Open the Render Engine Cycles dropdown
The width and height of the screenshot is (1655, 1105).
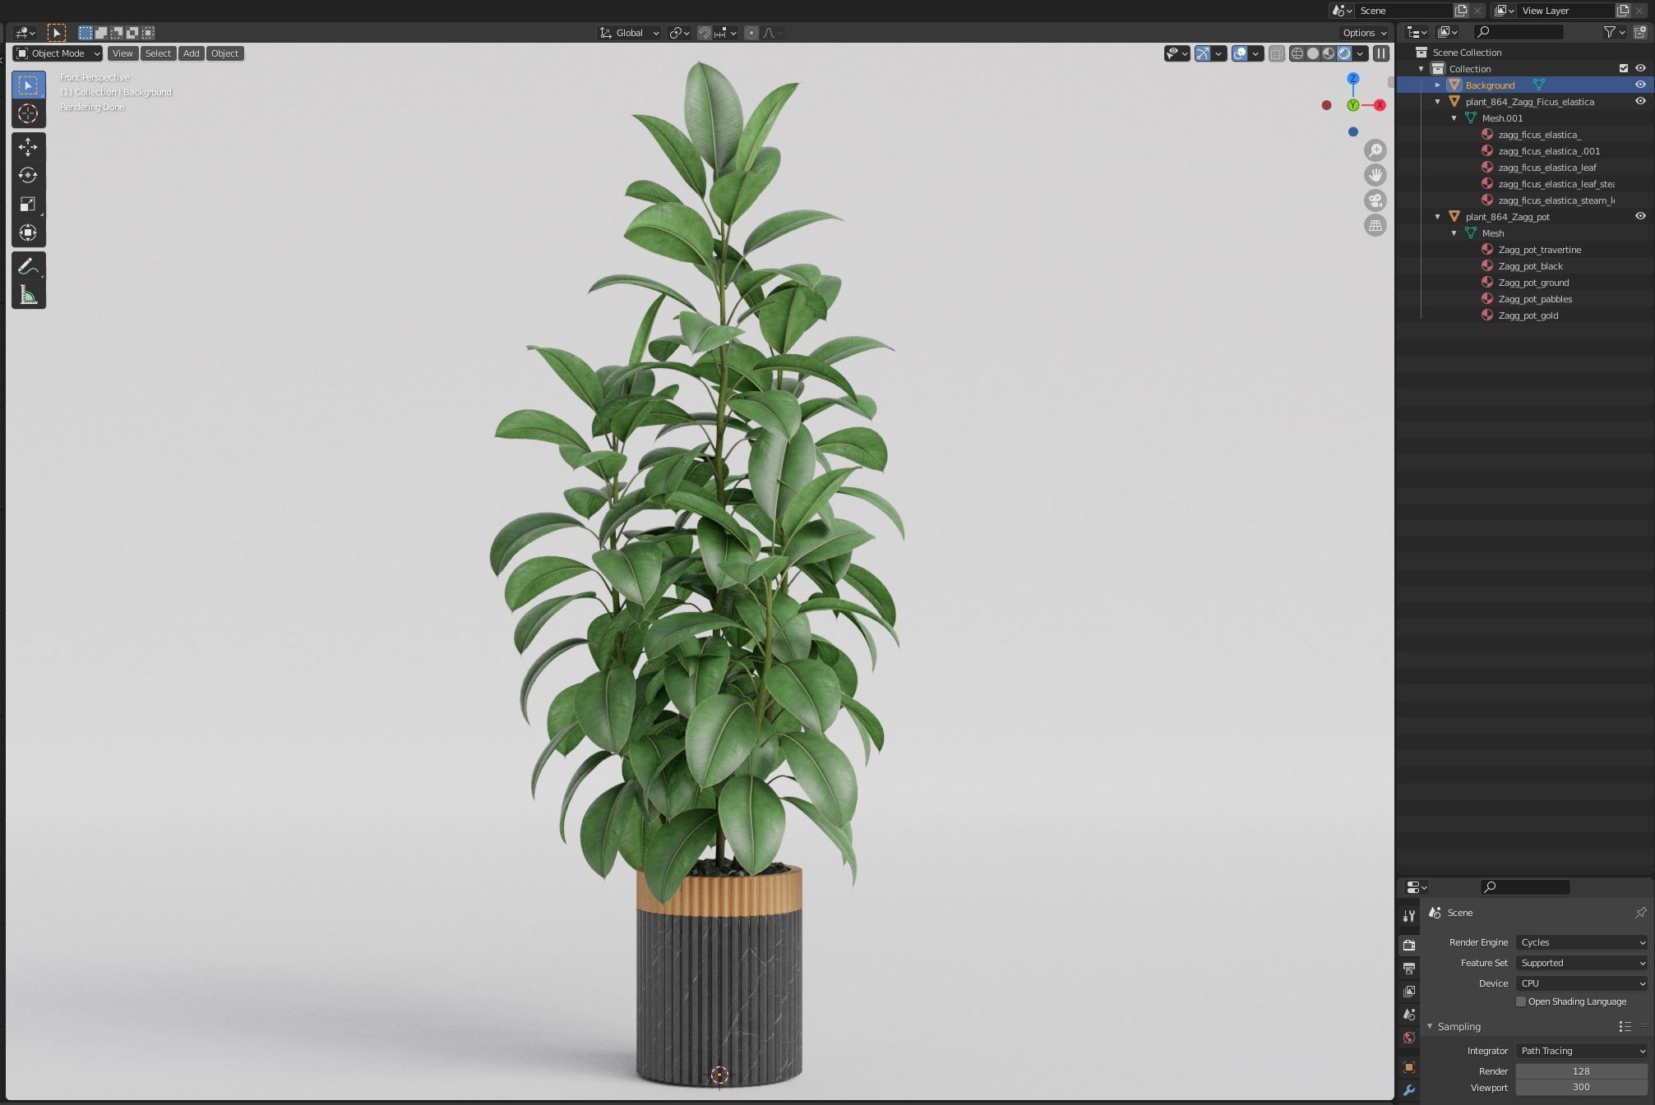[1582, 942]
